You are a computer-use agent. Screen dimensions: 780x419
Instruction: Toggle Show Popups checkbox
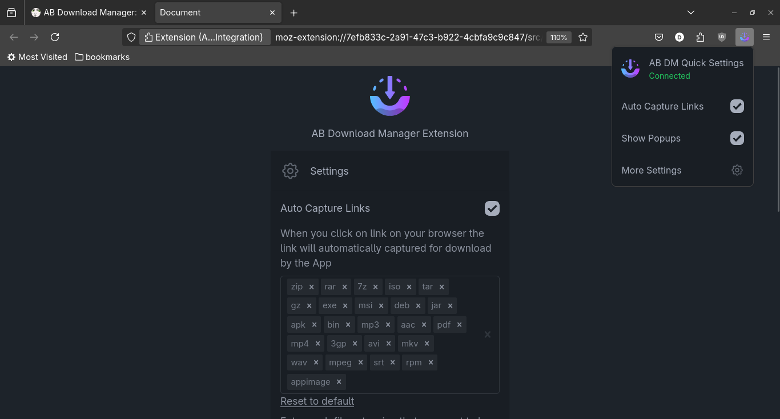737,138
